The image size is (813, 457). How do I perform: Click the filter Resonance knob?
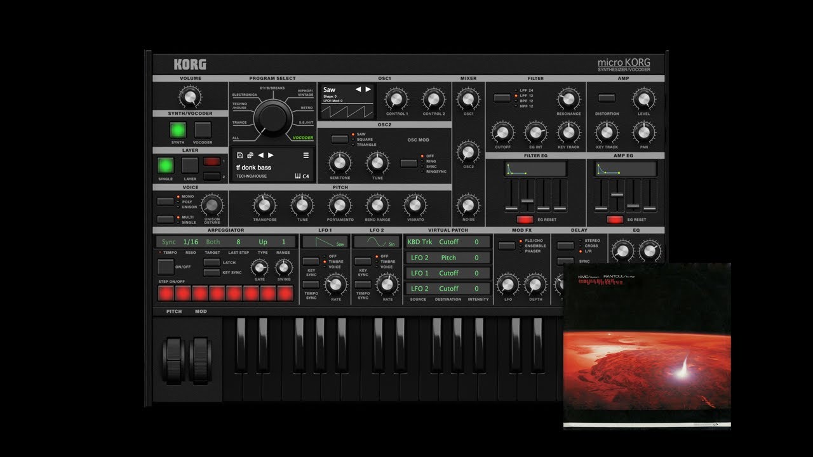568,99
